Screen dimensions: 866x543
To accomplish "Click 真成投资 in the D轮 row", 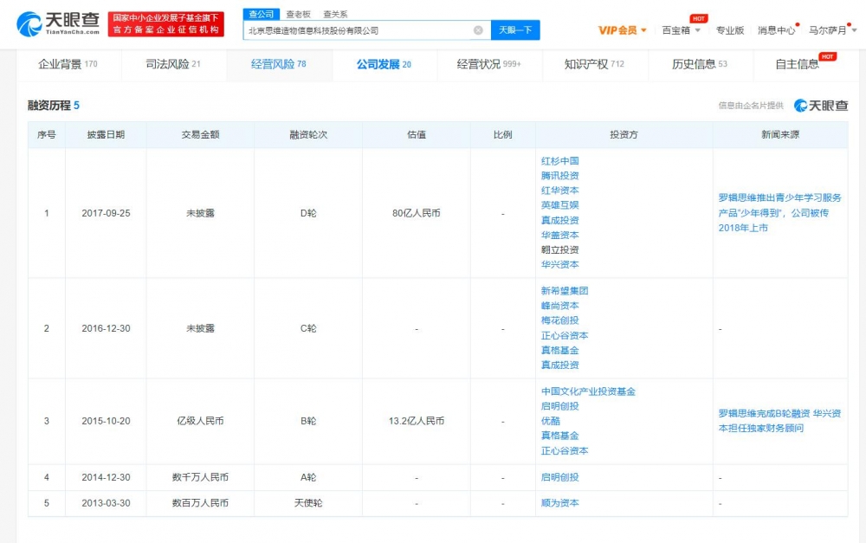I will pyautogui.click(x=560, y=220).
